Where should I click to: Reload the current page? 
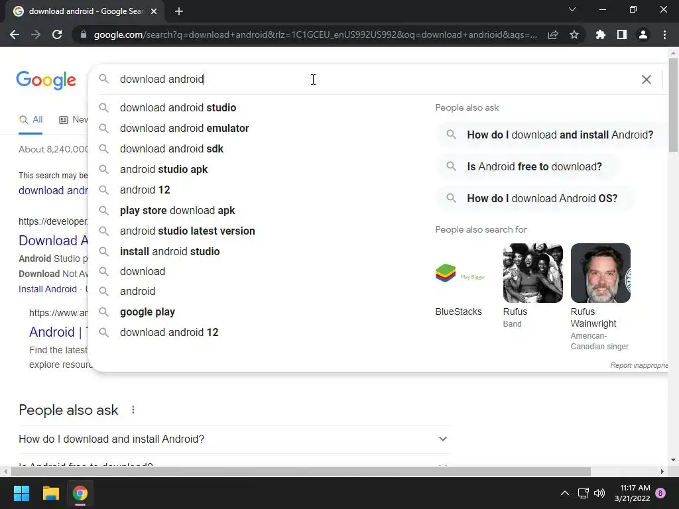point(57,34)
